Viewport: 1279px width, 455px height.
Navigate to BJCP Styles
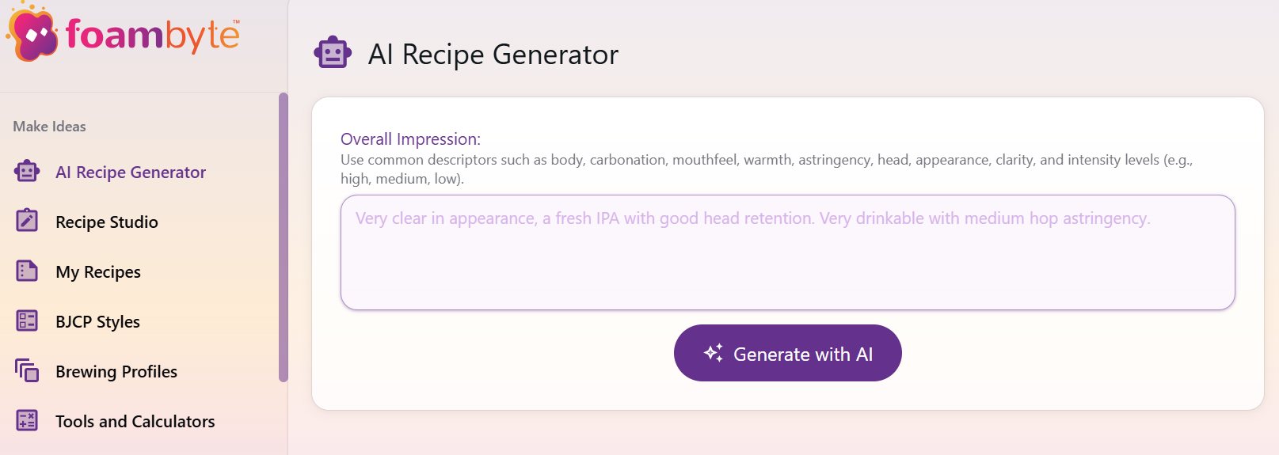coord(97,322)
